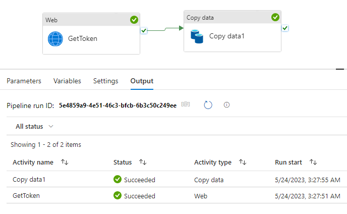The width and height of the screenshot is (347, 214).
Task: Switch to the Parameters tab
Action: (24, 81)
